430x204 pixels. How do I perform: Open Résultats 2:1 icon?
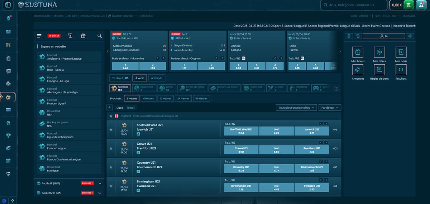(401, 70)
